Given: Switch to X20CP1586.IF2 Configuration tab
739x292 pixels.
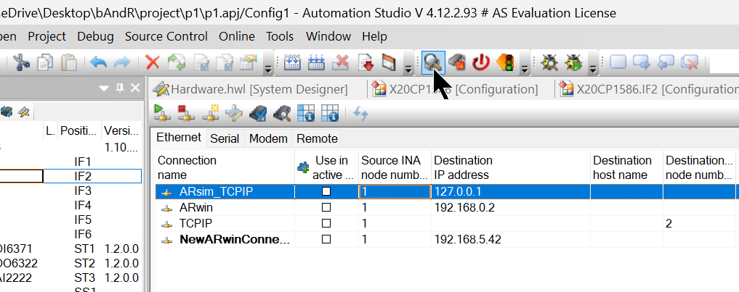Looking at the screenshot, I should [x=648, y=89].
